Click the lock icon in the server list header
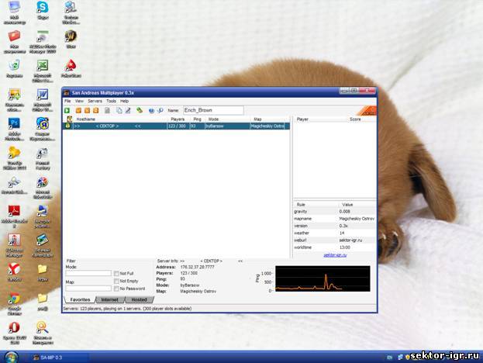Screen dimensions: 483x363 point(69,119)
